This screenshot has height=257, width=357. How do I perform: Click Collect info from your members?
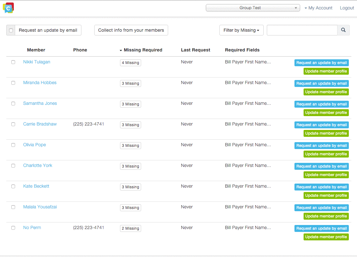point(131,30)
